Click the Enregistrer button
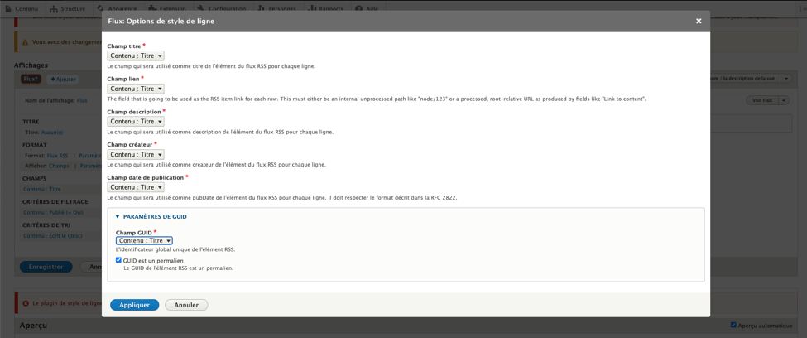The height and width of the screenshot is (338, 807). click(x=46, y=267)
